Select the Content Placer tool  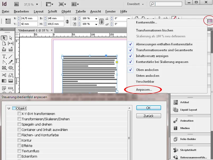[x=11, y=49]
